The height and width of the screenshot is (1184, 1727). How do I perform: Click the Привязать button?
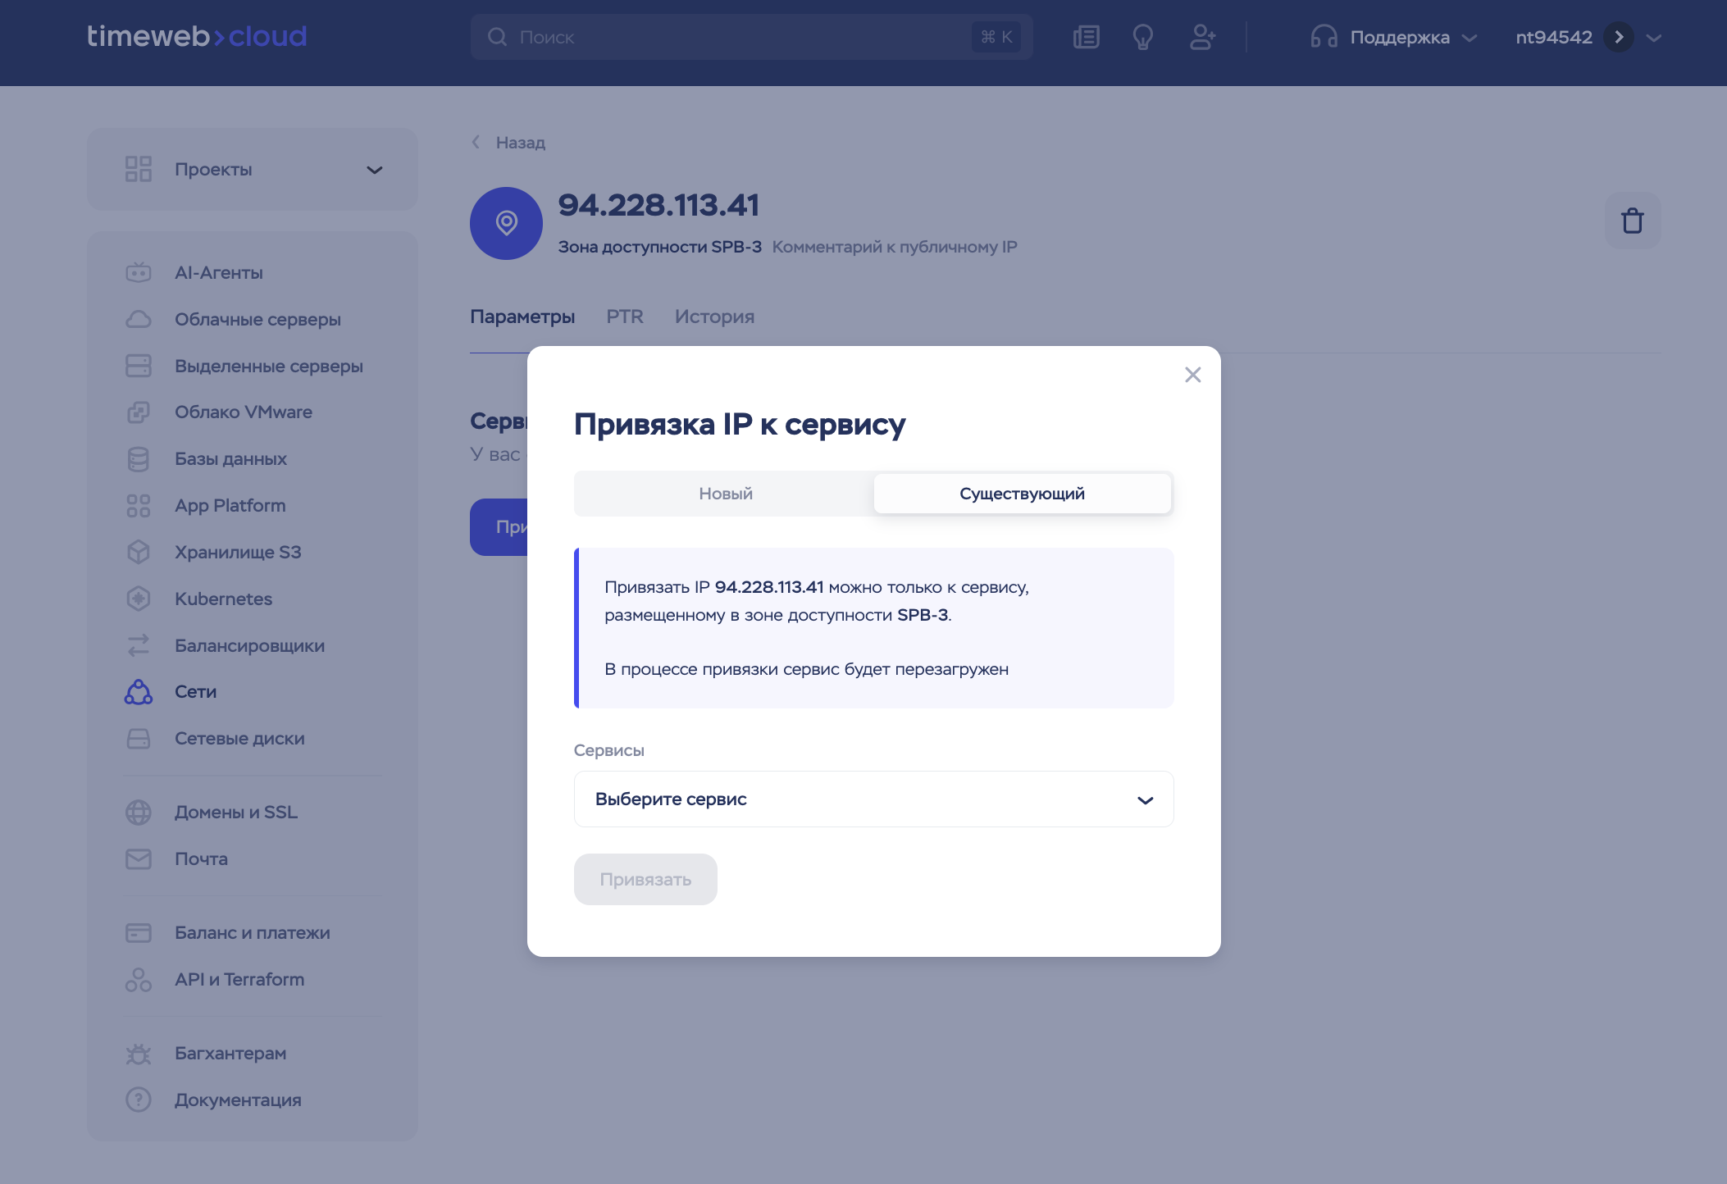[x=645, y=879]
